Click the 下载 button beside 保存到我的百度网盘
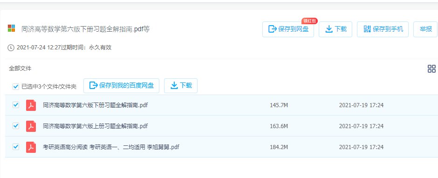 181,86
